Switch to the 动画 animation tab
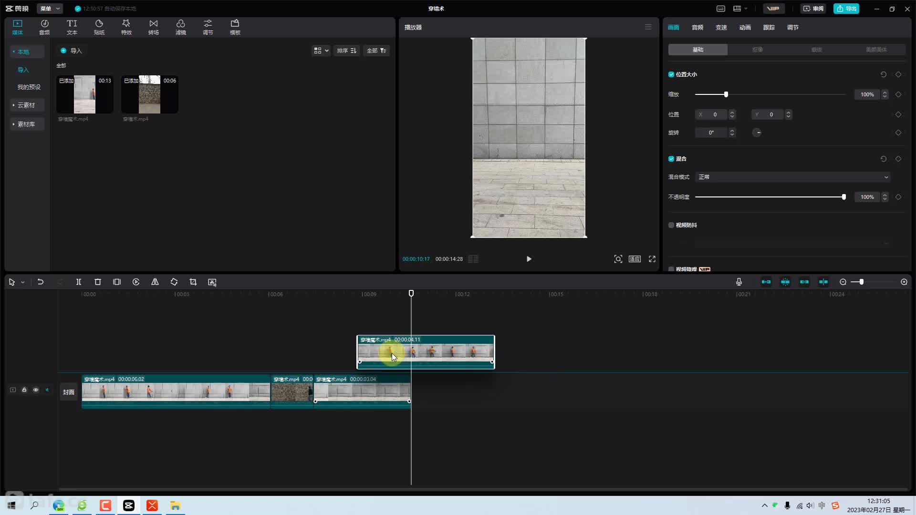This screenshot has height=515, width=916. [x=745, y=27]
